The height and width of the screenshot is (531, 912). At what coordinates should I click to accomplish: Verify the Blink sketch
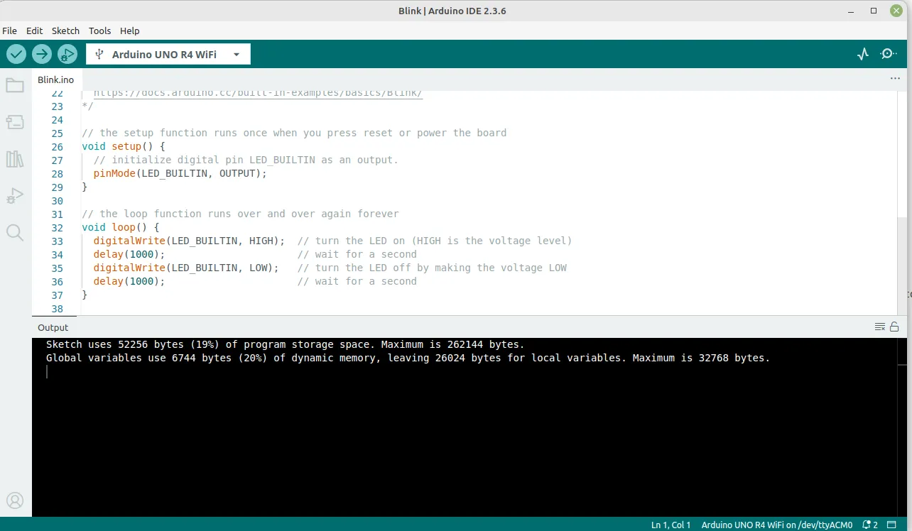tap(16, 53)
